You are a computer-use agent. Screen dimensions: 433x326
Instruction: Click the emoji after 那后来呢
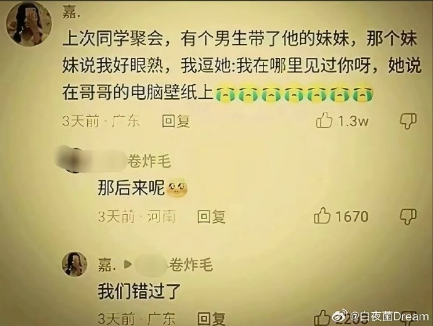tap(177, 189)
